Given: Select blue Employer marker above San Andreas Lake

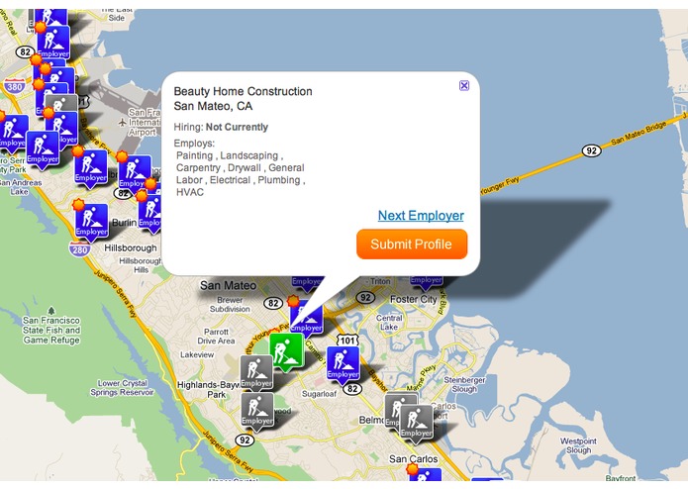Looking at the screenshot, I should click(43, 150).
